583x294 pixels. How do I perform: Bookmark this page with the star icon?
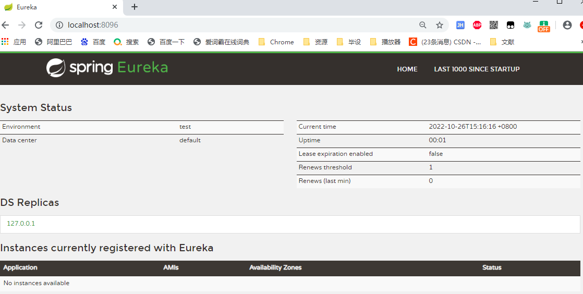click(440, 25)
